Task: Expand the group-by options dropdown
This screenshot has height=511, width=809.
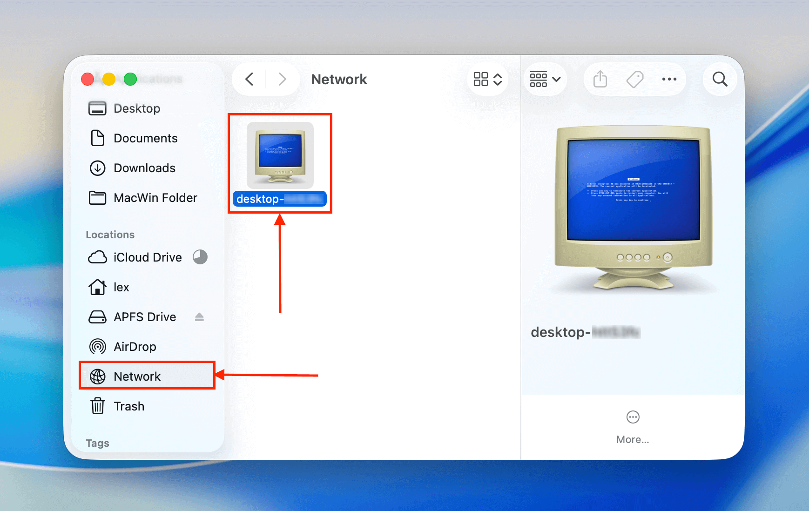Action: 545,79
